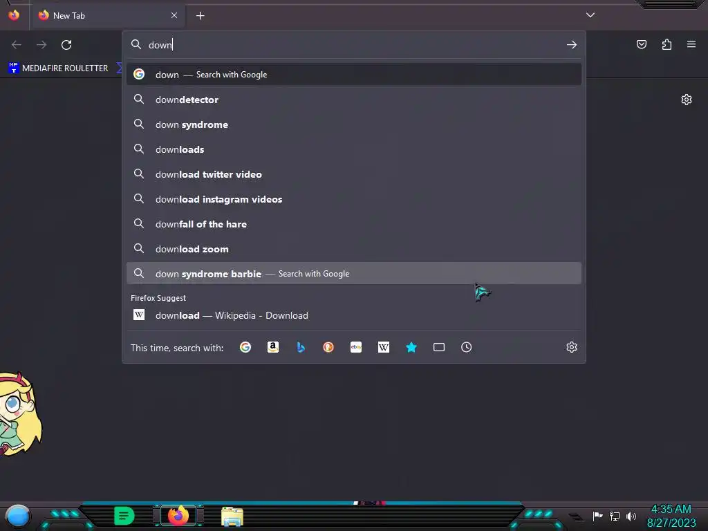The height and width of the screenshot is (531, 708).
Task: Search this time with Google icon
Action: [x=245, y=347]
